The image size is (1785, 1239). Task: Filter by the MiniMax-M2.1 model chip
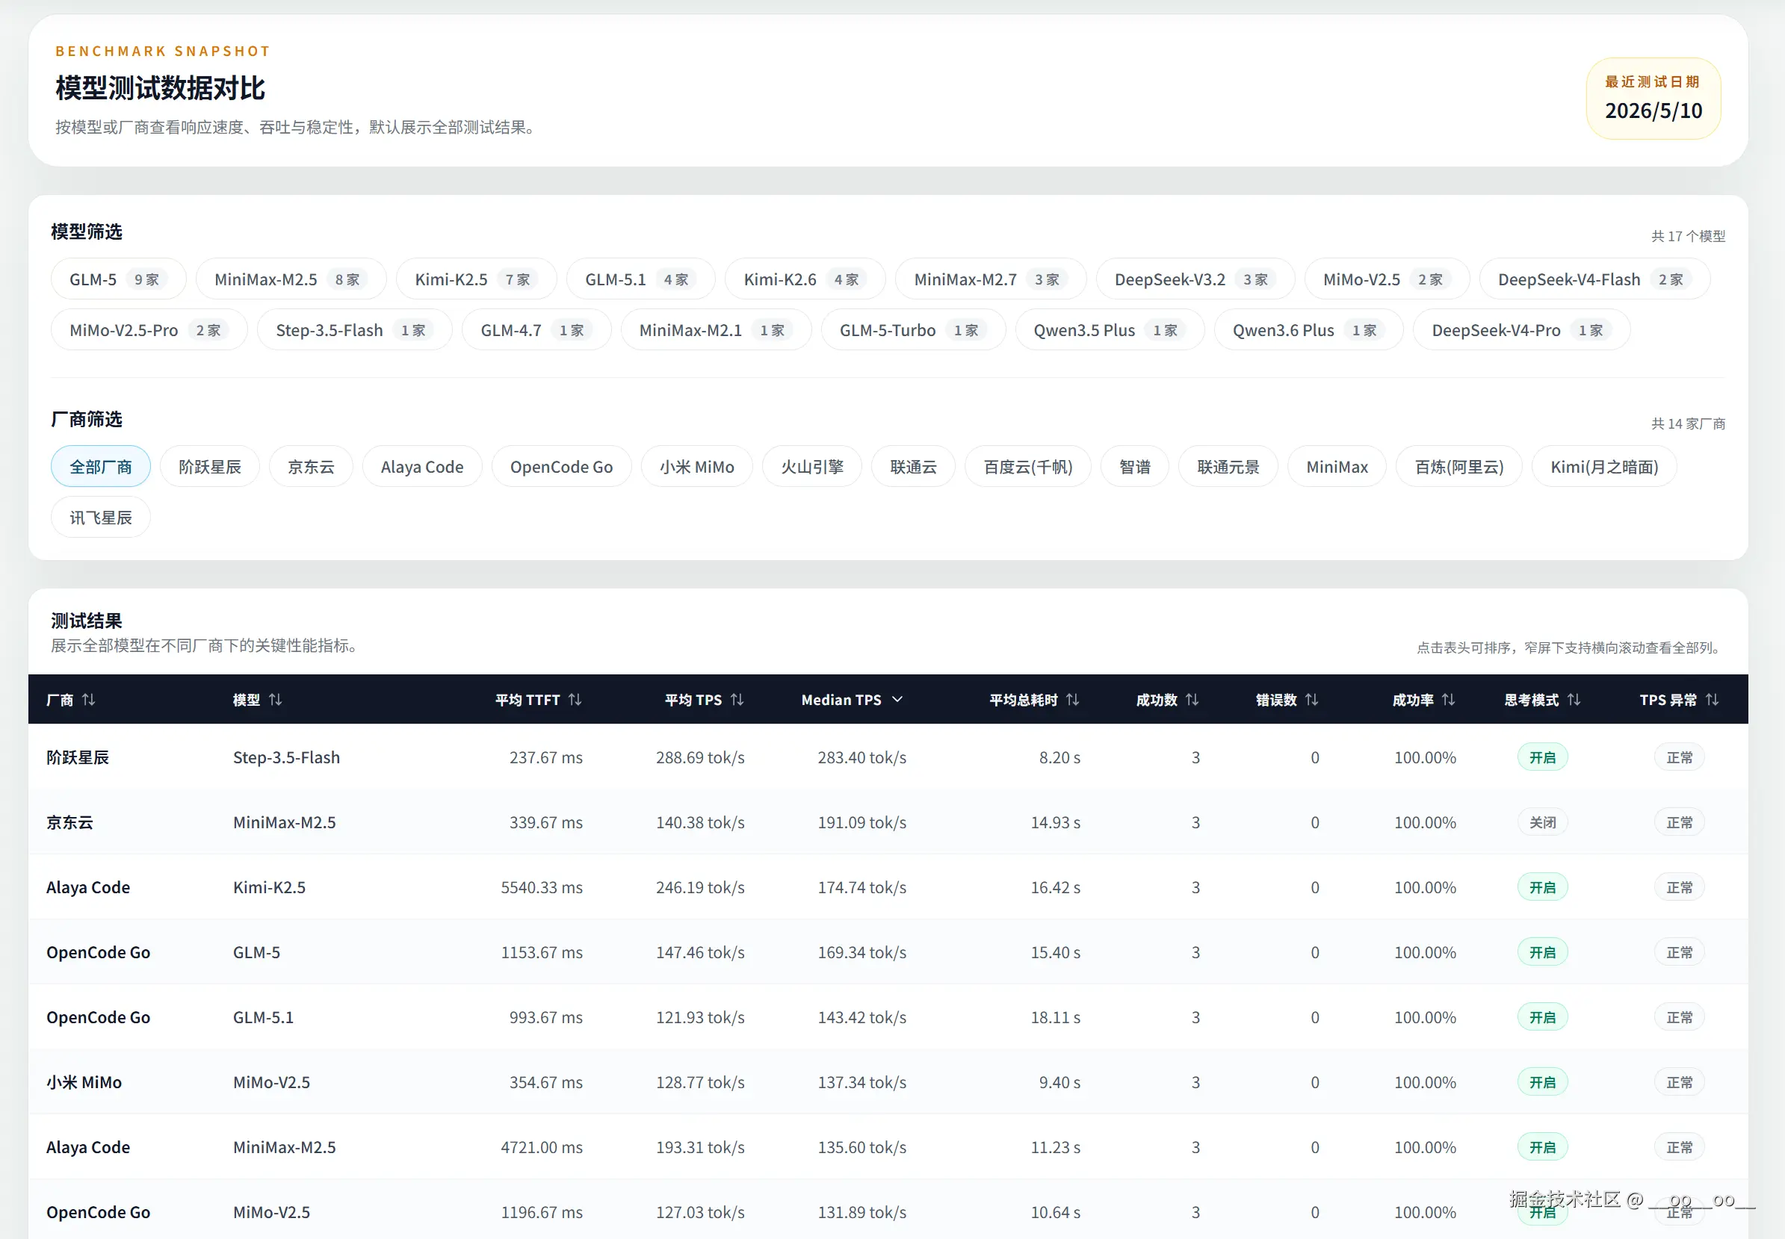pos(717,330)
